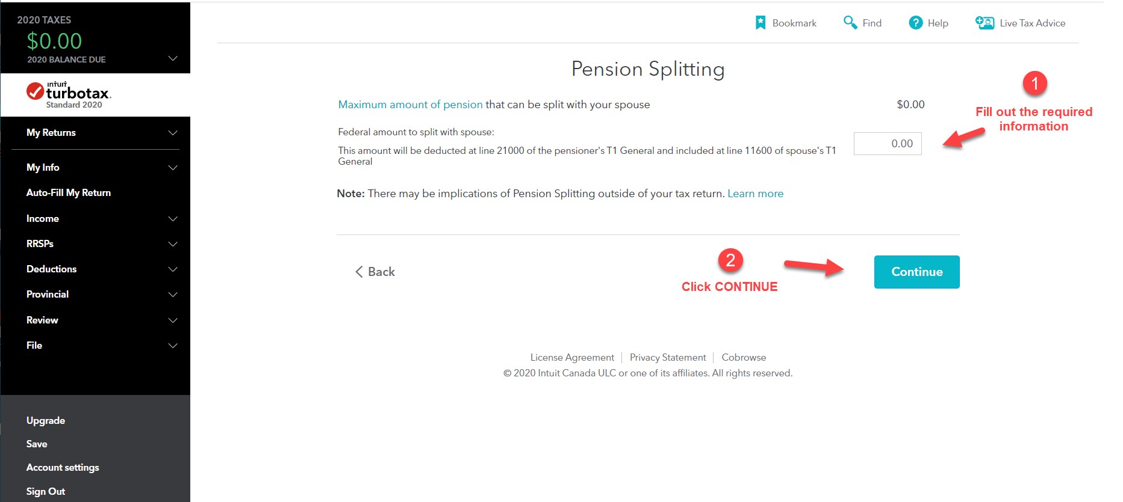The width and height of the screenshot is (1123, 502).
Task: Click the Back chevron arrow icon
Action: (x=359, y=272)
